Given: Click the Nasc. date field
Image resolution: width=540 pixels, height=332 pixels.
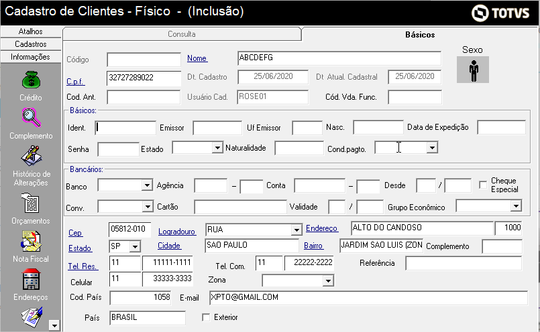Looking at the screenshot, I should (x=378, y=127).
